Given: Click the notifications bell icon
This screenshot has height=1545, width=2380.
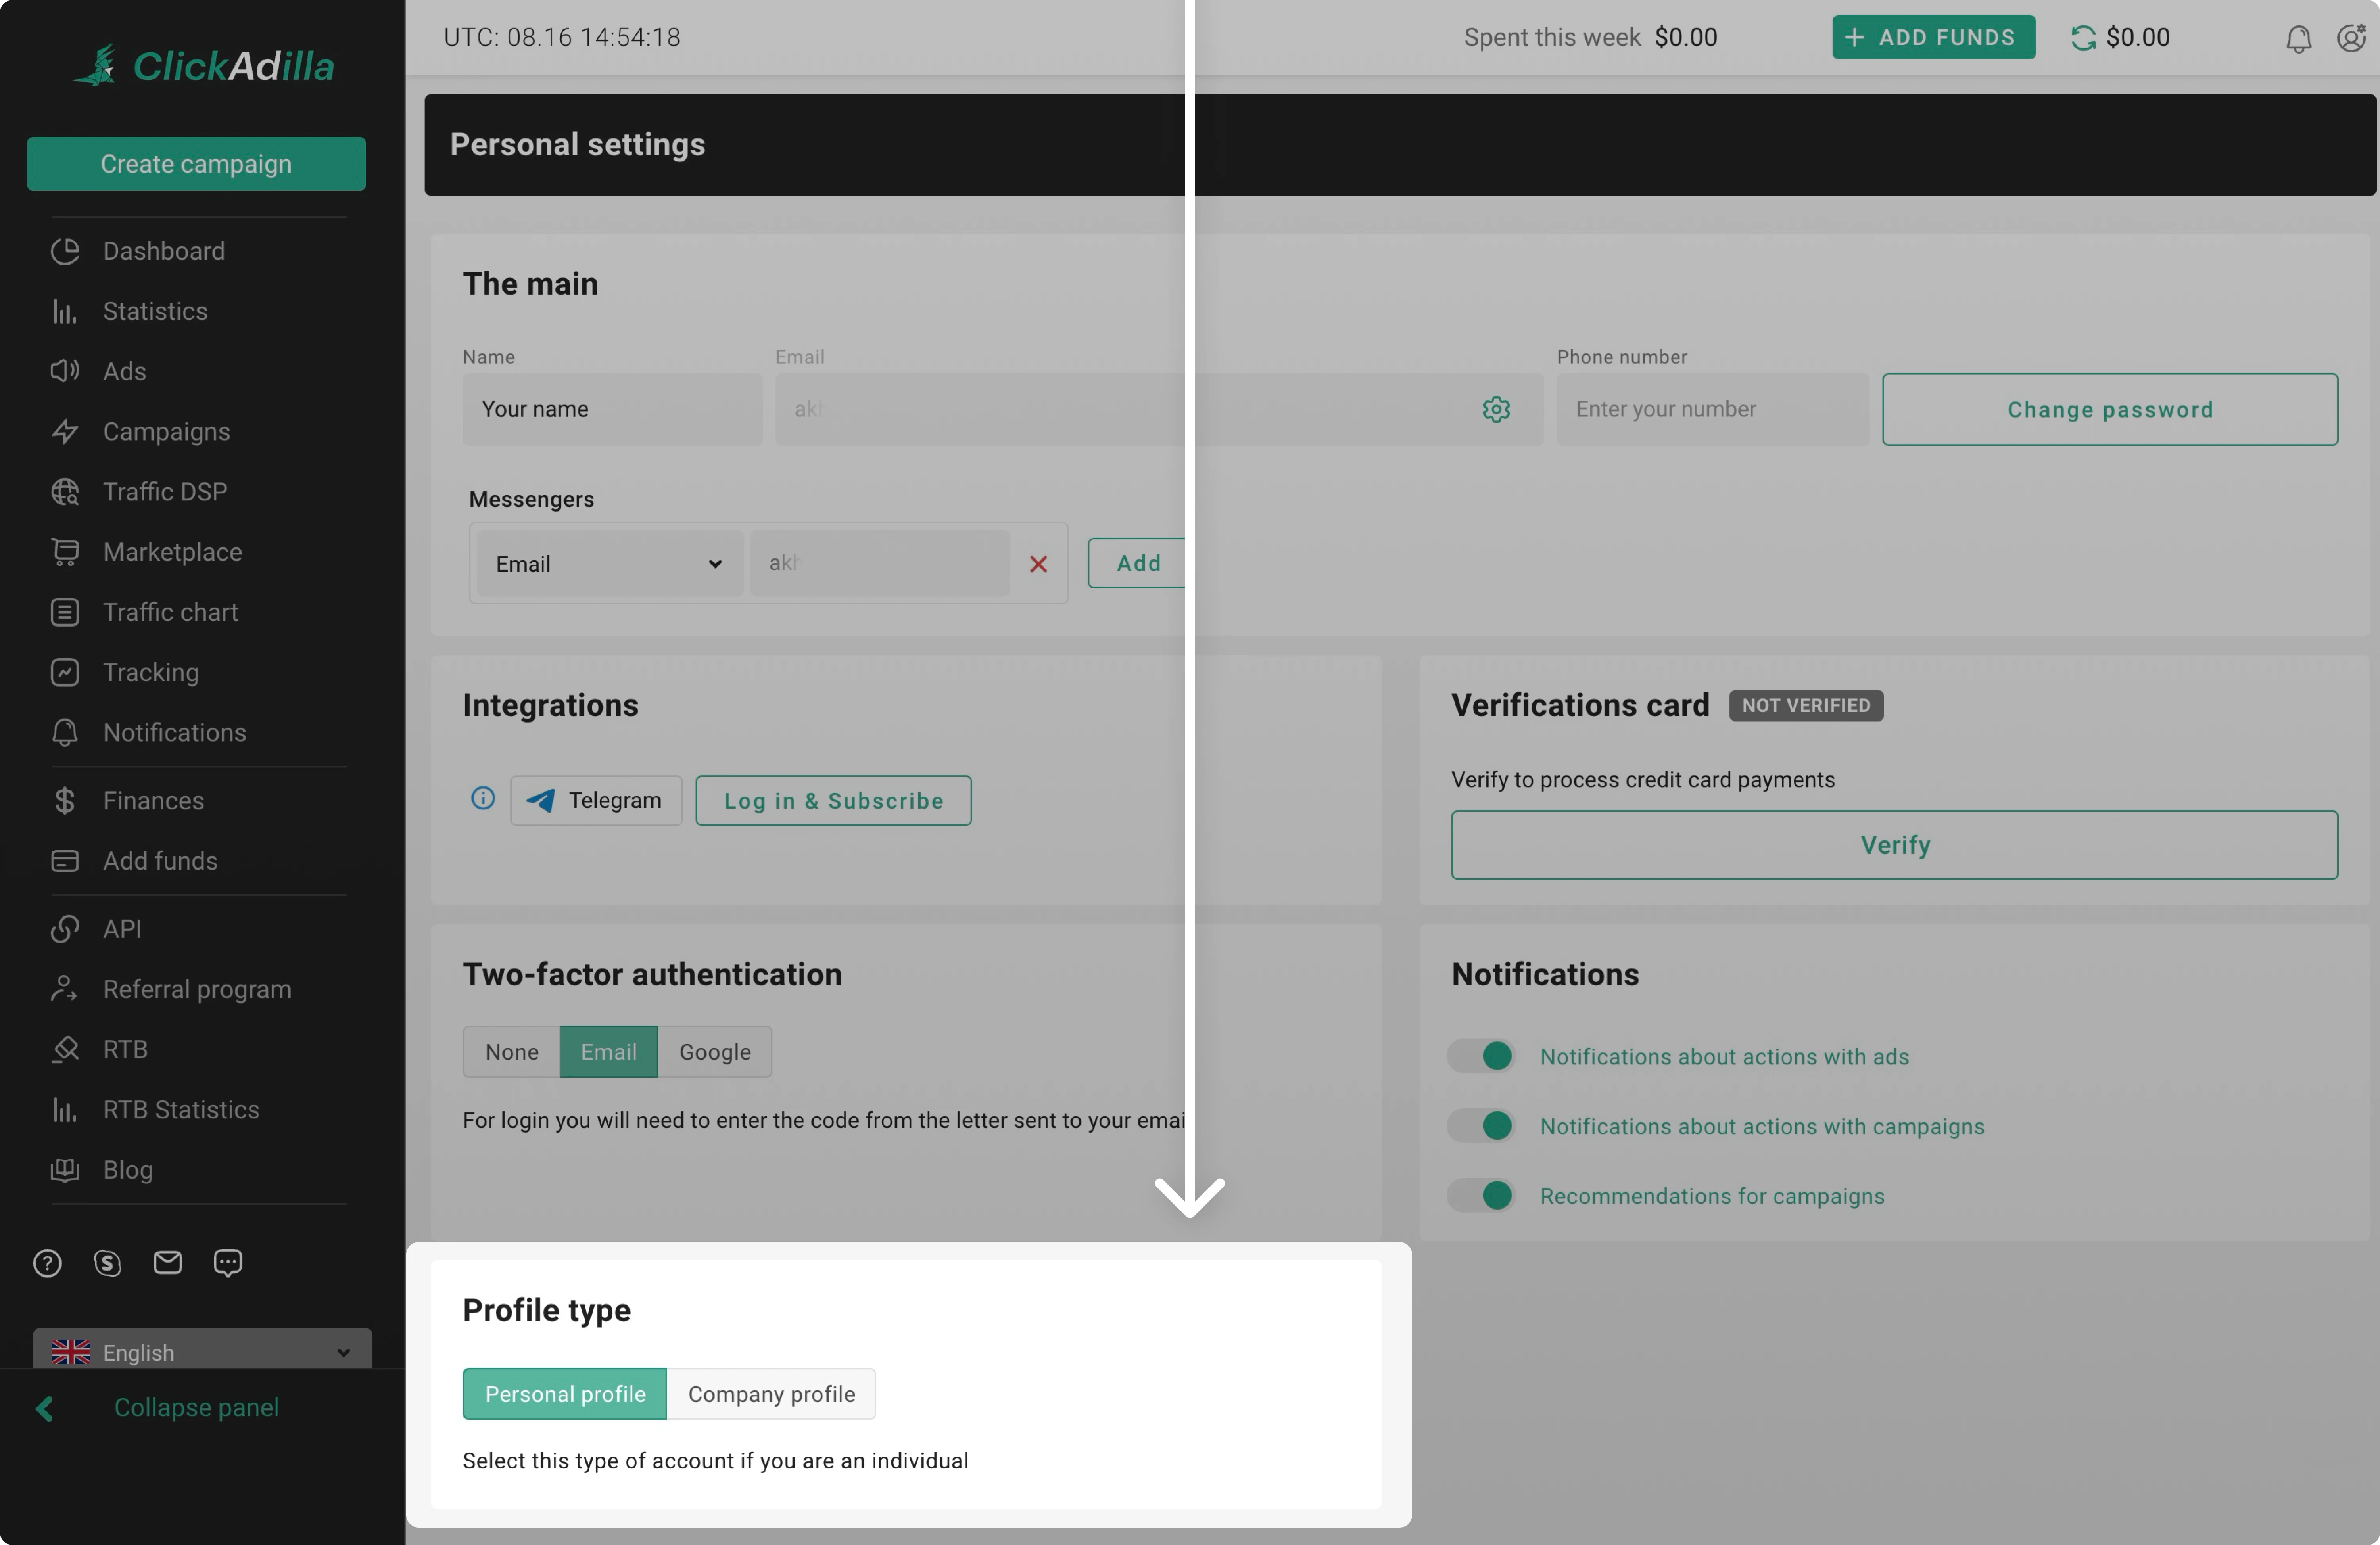Looking at the screenshot, I should pyautogui.click(x=2298, y=38).
